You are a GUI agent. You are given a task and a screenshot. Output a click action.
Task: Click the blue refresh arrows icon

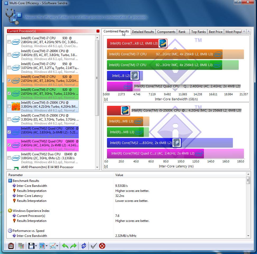click(x=83, y=246)
